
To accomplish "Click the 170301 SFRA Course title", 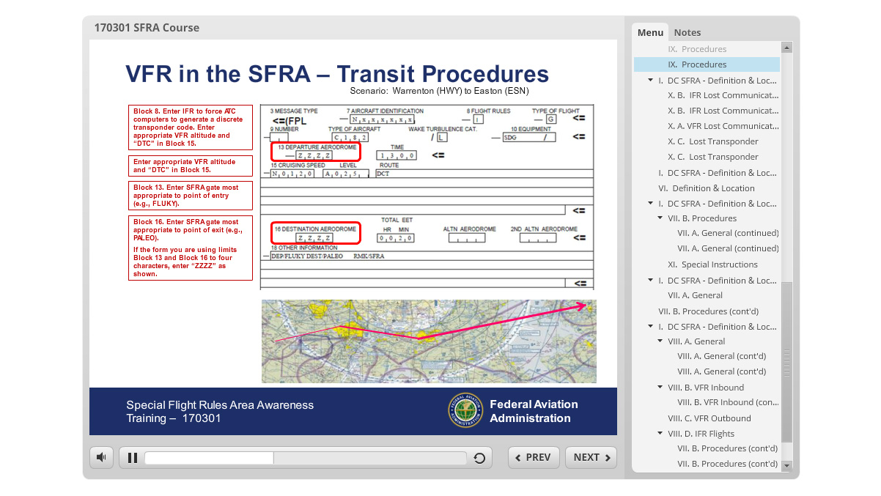I will (x=147, y=28).
